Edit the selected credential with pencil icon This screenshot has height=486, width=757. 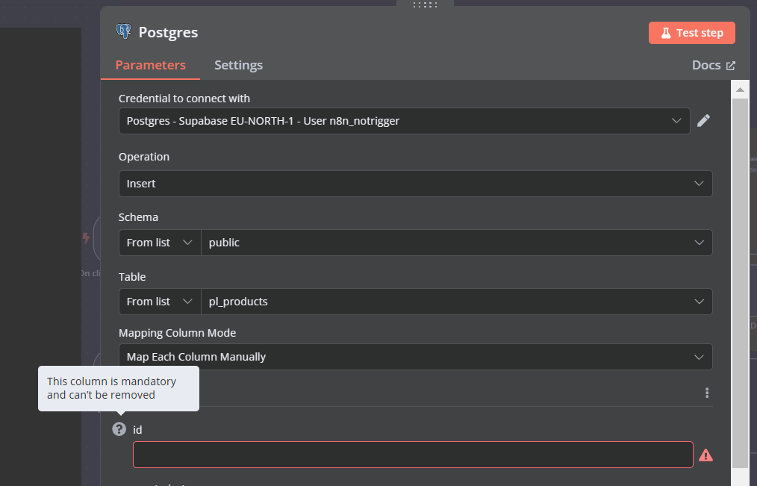[x=703, y=120]
